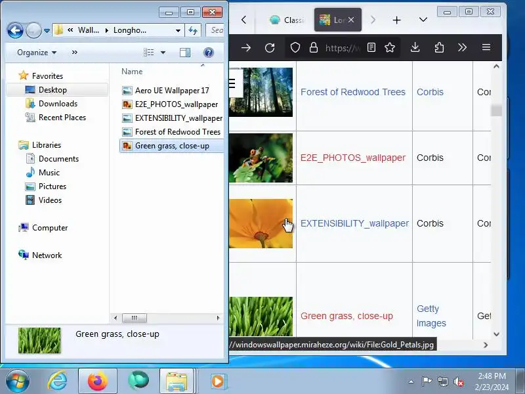The image size is (525, 394).
Task: Close the active Lor Firefox tab
Action: click(x=351, y=20)
